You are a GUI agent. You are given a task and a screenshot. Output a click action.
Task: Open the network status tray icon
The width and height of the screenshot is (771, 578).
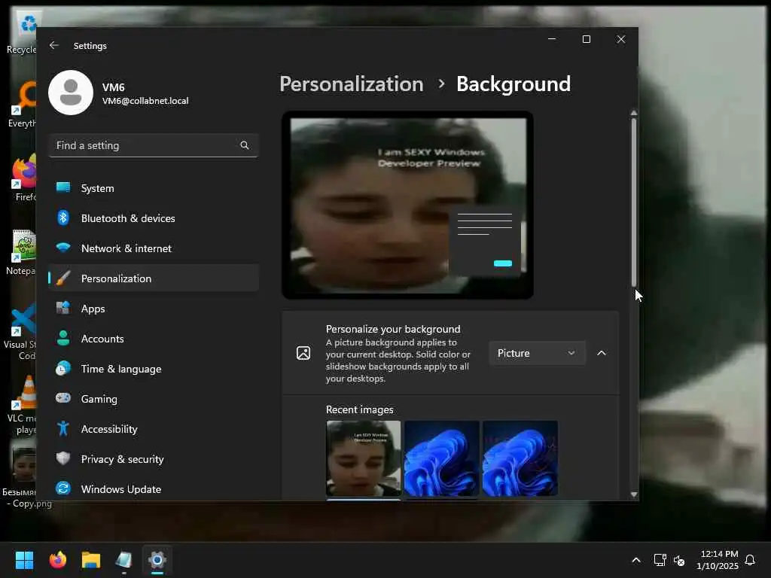coord(660,560)
